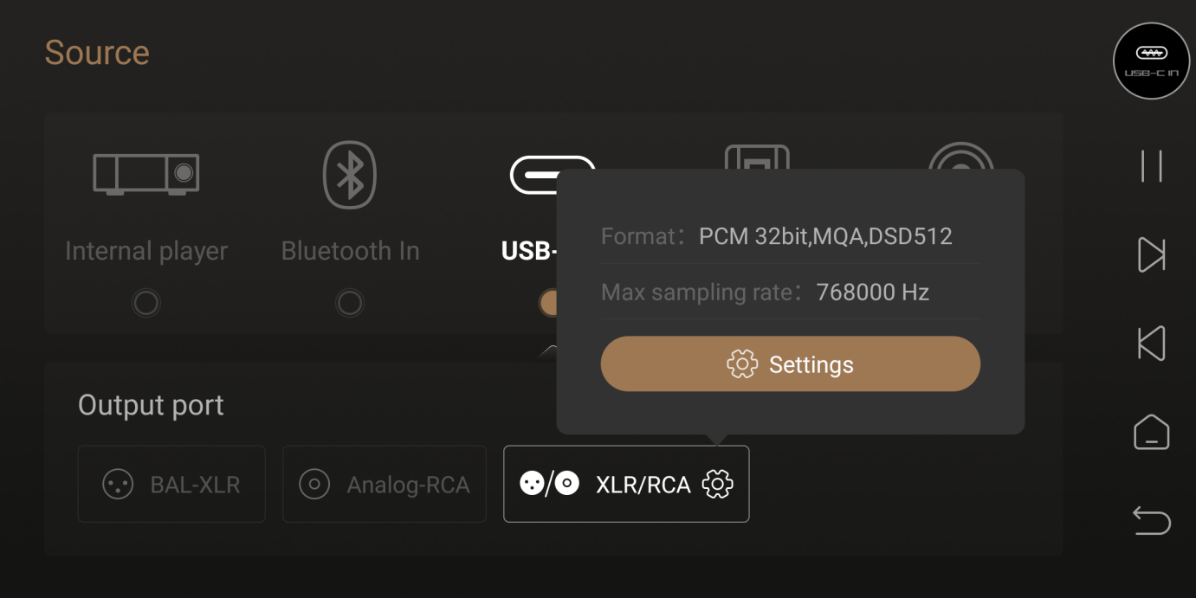Image resolution: width=1196 pixels, height=598 pixels.
Task: Go back using the return arrow icon
Action: (1151, 521)
